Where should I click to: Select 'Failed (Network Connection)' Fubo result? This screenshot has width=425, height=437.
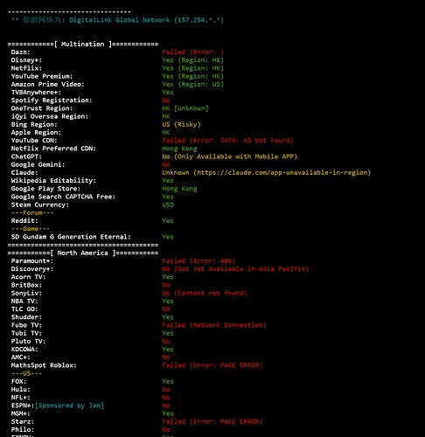pyautogui.click(x=214, y=325)
